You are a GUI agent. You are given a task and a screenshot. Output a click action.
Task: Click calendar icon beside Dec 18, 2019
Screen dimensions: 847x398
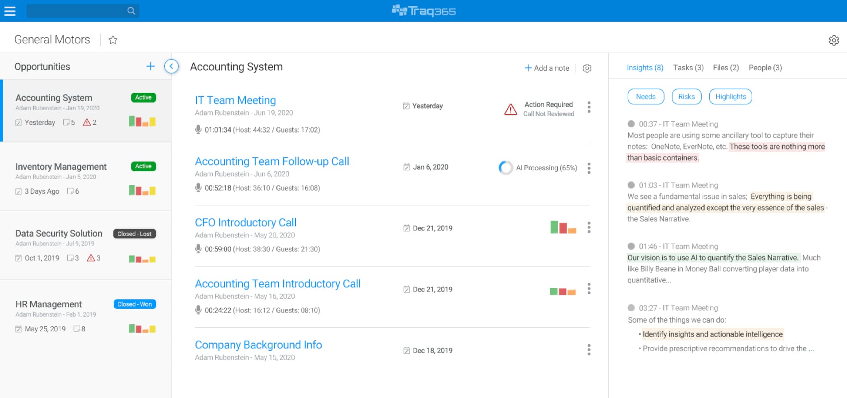pos(406,351)
